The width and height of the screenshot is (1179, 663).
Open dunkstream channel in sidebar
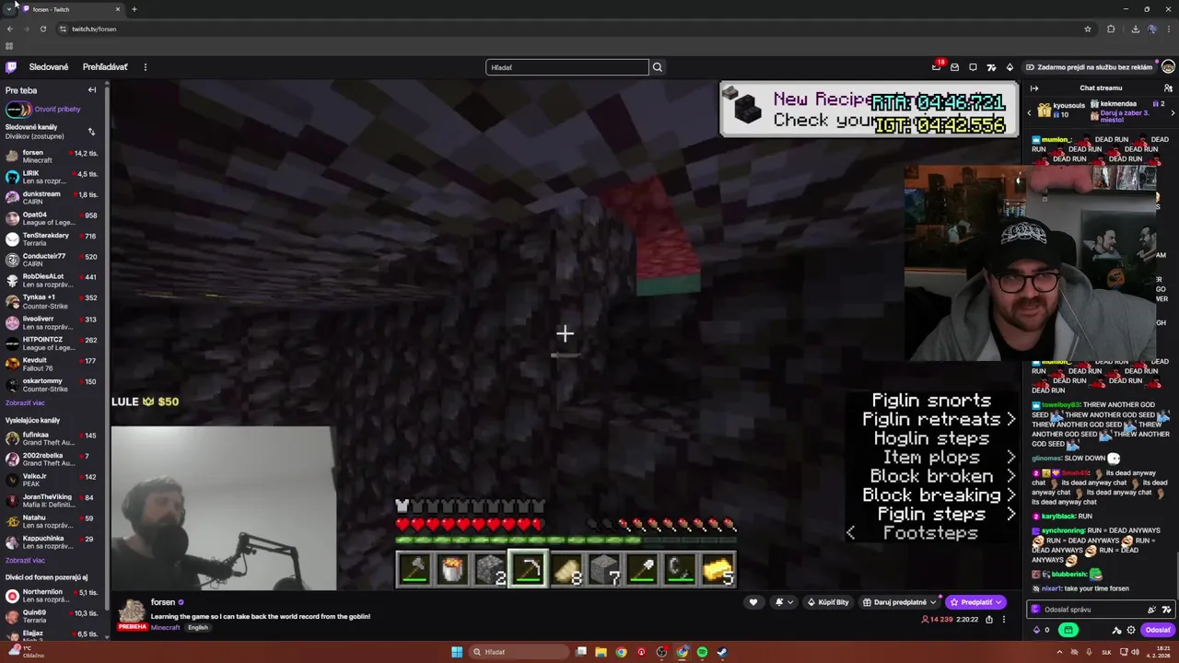53,198
